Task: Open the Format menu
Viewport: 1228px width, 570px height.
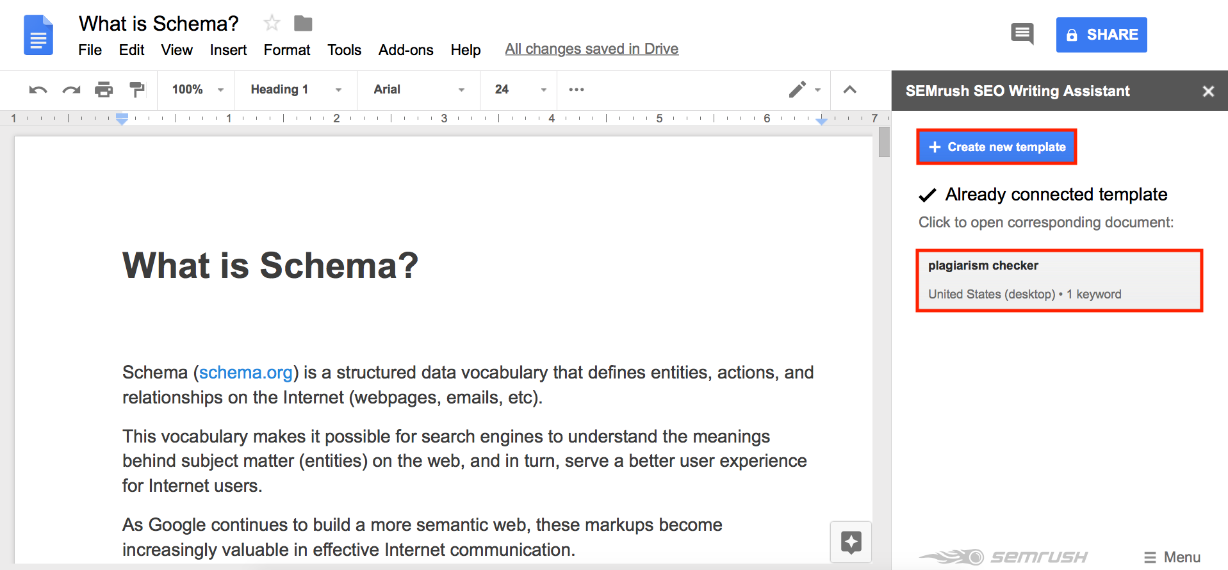Action: pos(286,50)
